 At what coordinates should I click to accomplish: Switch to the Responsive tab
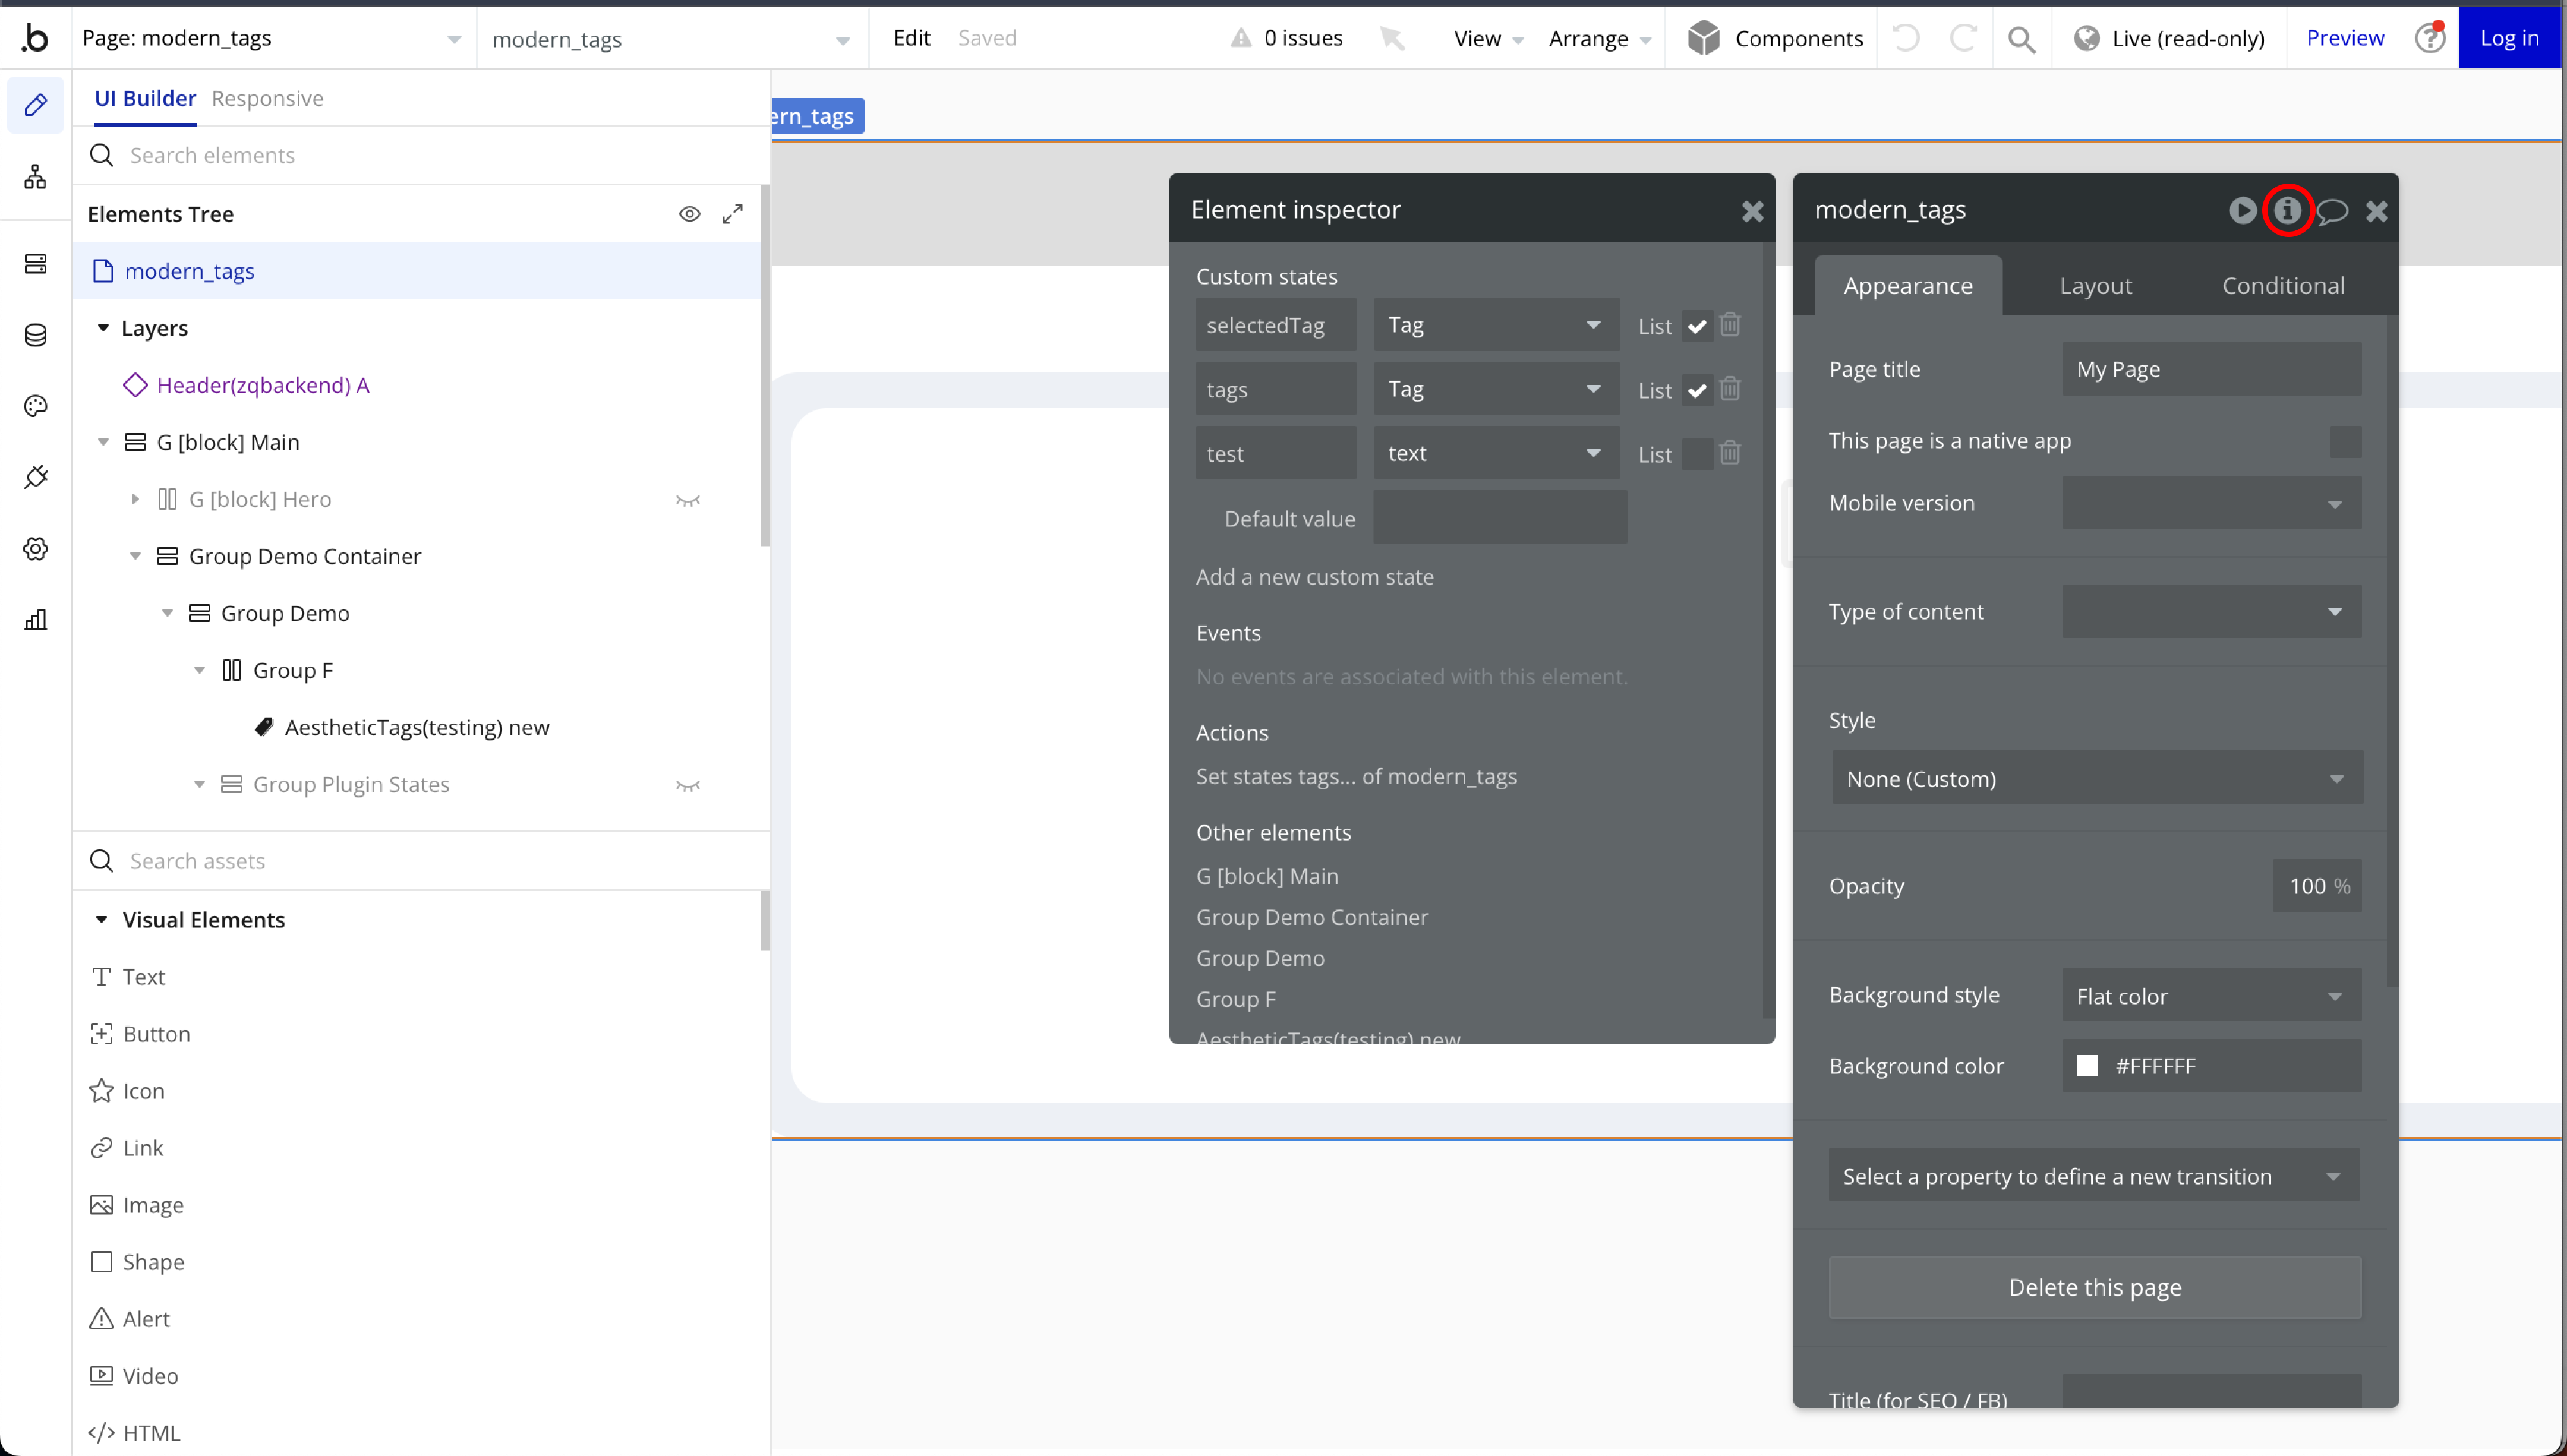(267, 98)
